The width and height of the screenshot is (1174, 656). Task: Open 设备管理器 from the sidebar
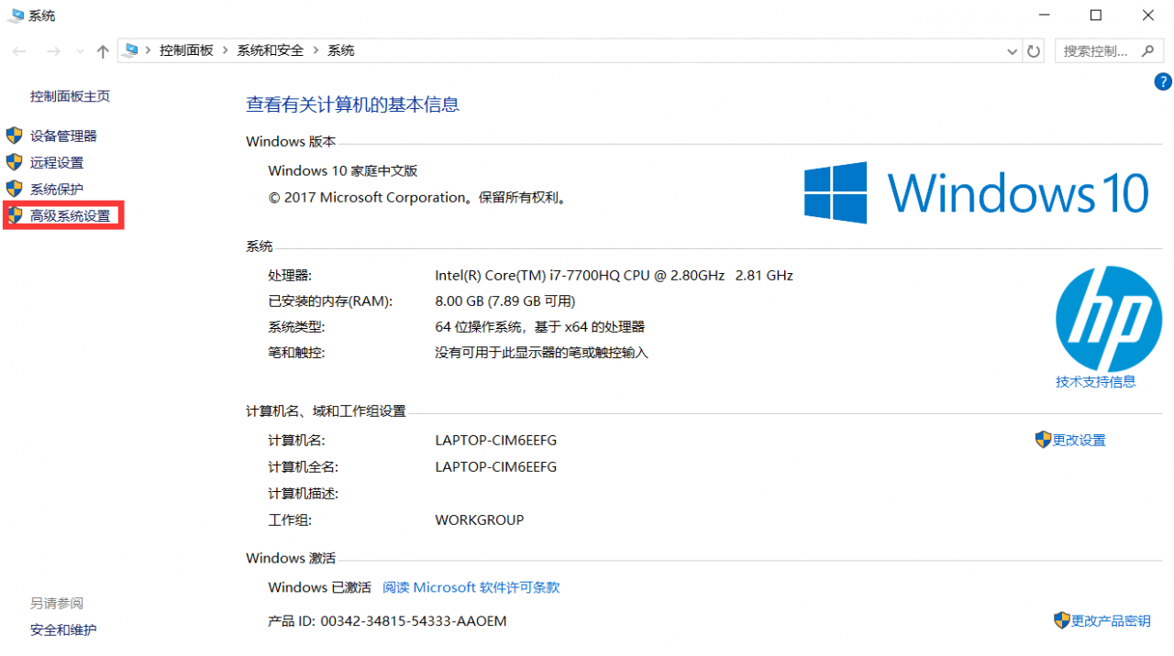point(63,136)
